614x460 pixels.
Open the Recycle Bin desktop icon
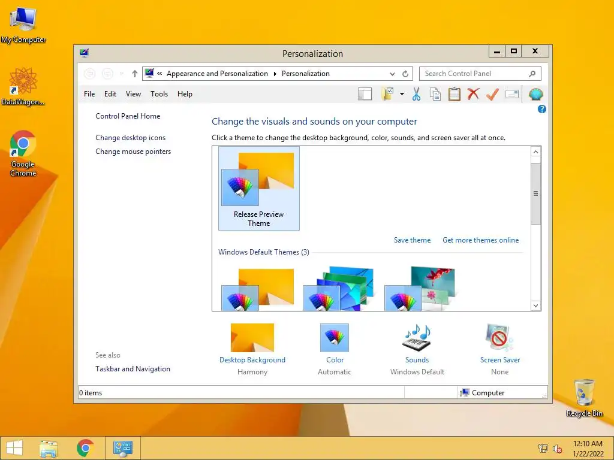584,398
